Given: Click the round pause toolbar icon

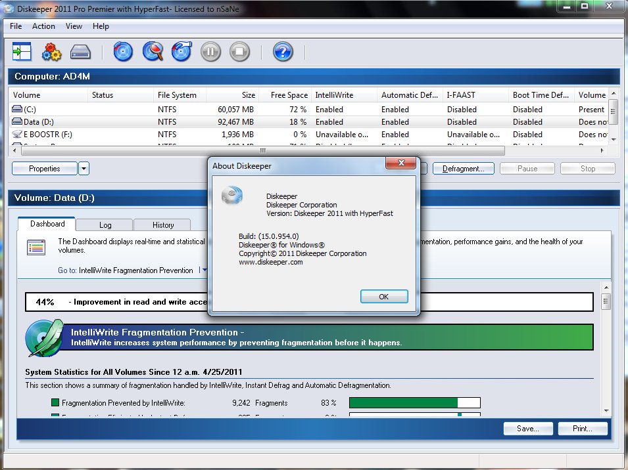Looking at the screenshot, I should click(210, 52).
